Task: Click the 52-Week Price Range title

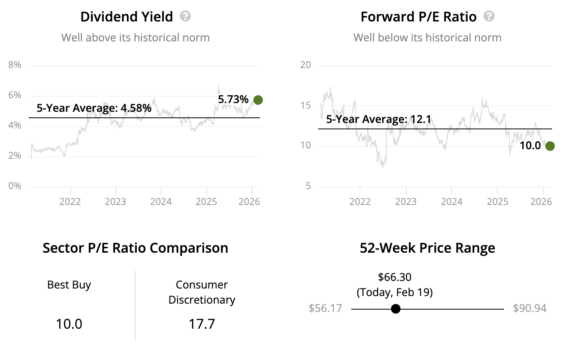Action: [427, 248]
